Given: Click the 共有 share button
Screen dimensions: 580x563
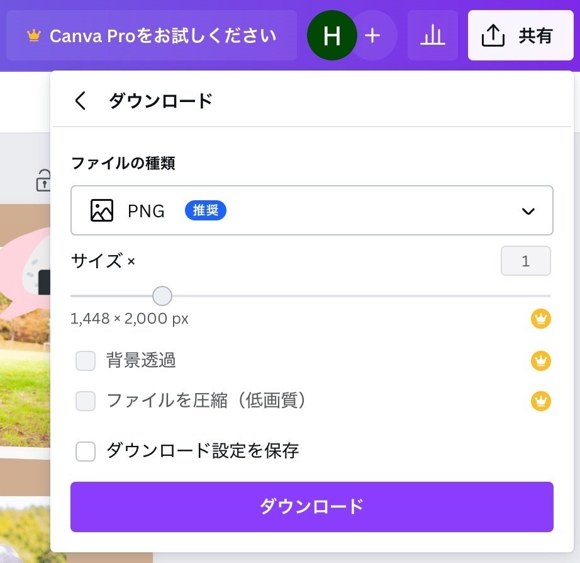Looking at the screenshot, I should [x=520, y=35].
